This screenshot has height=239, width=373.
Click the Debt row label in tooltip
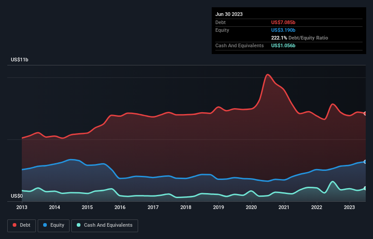[220, 22]
